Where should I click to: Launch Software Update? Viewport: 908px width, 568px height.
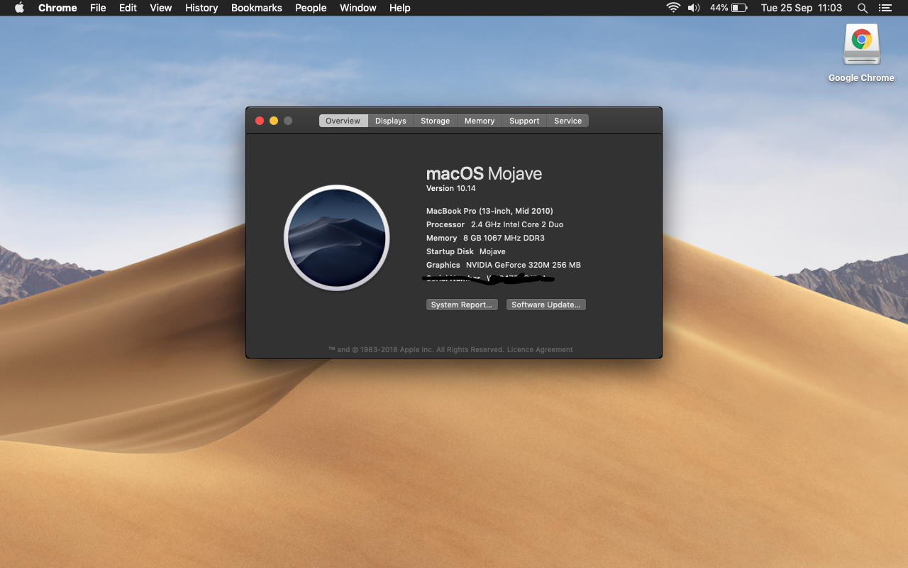coord(546,305)
